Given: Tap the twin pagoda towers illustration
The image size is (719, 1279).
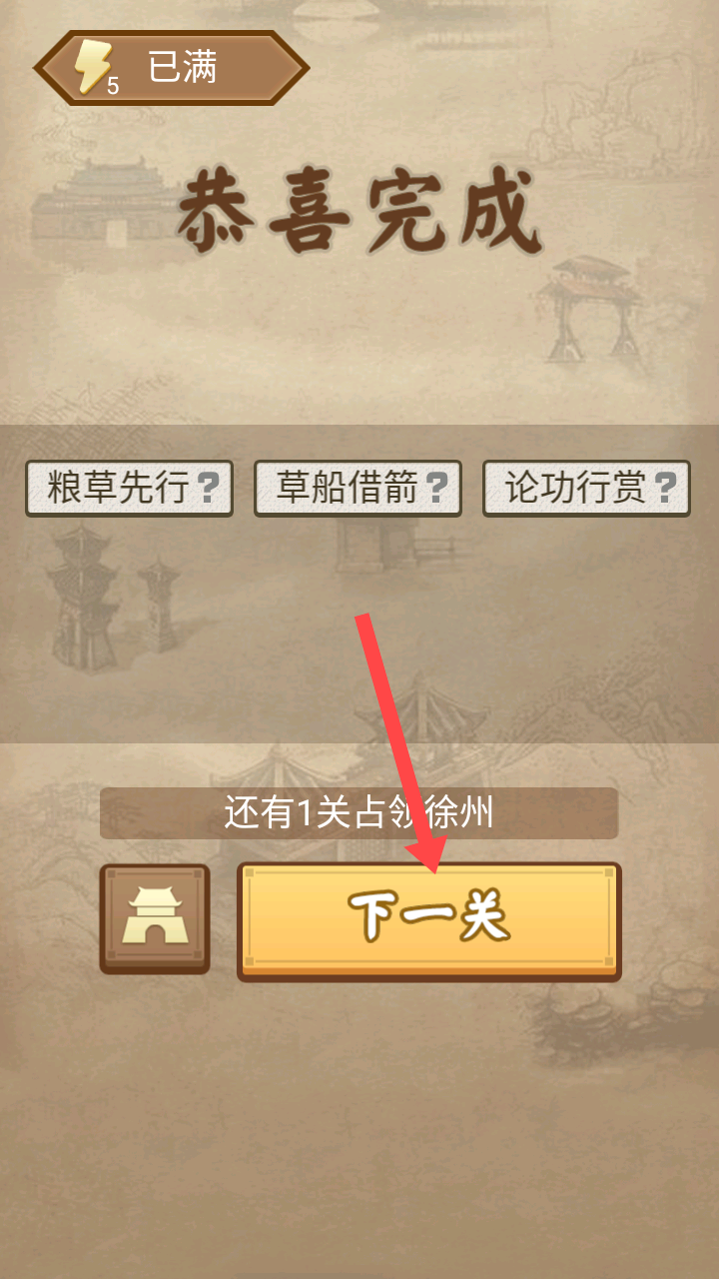Looking at the screenshot, I should (111, 600).
